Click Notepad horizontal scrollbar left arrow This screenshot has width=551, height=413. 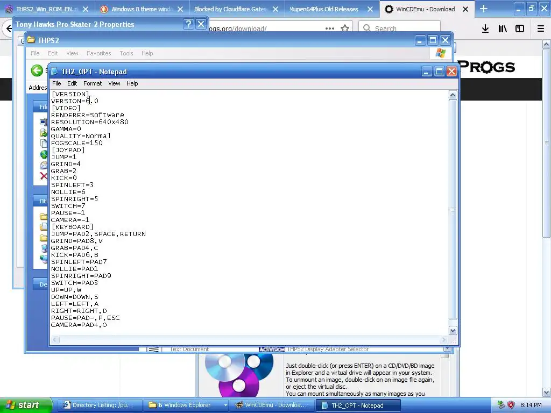click(x=55, y=339)
